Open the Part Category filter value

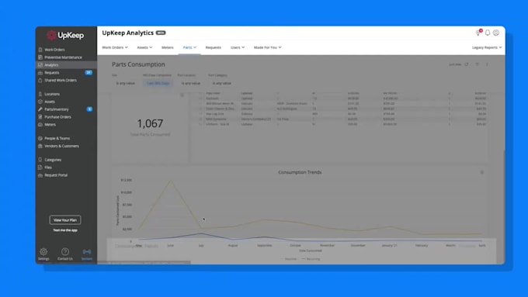(222, 83)
